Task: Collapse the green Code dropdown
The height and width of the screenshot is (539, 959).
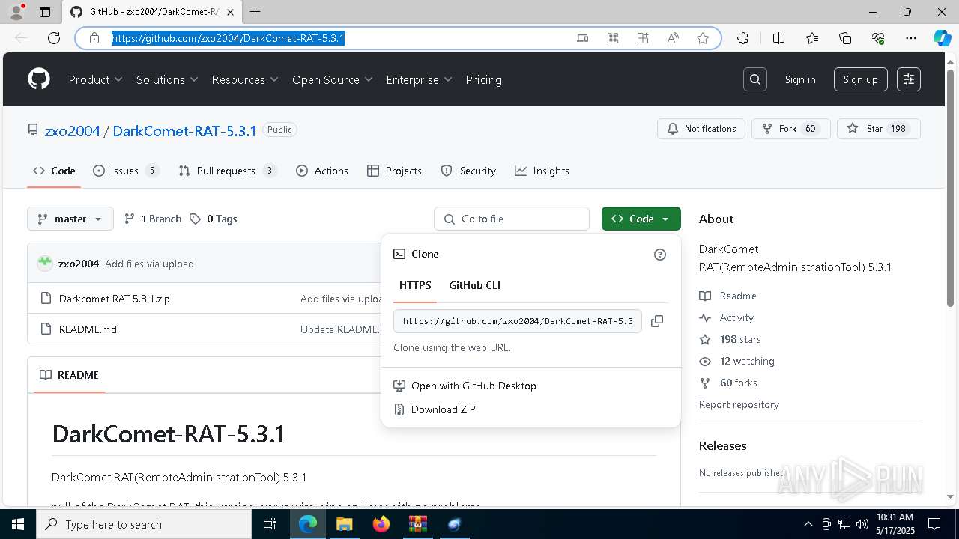Action: point(641,219)
